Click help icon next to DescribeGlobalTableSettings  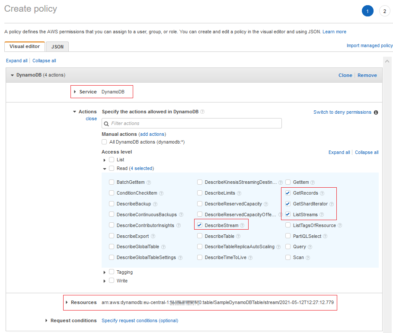point(180,258)
